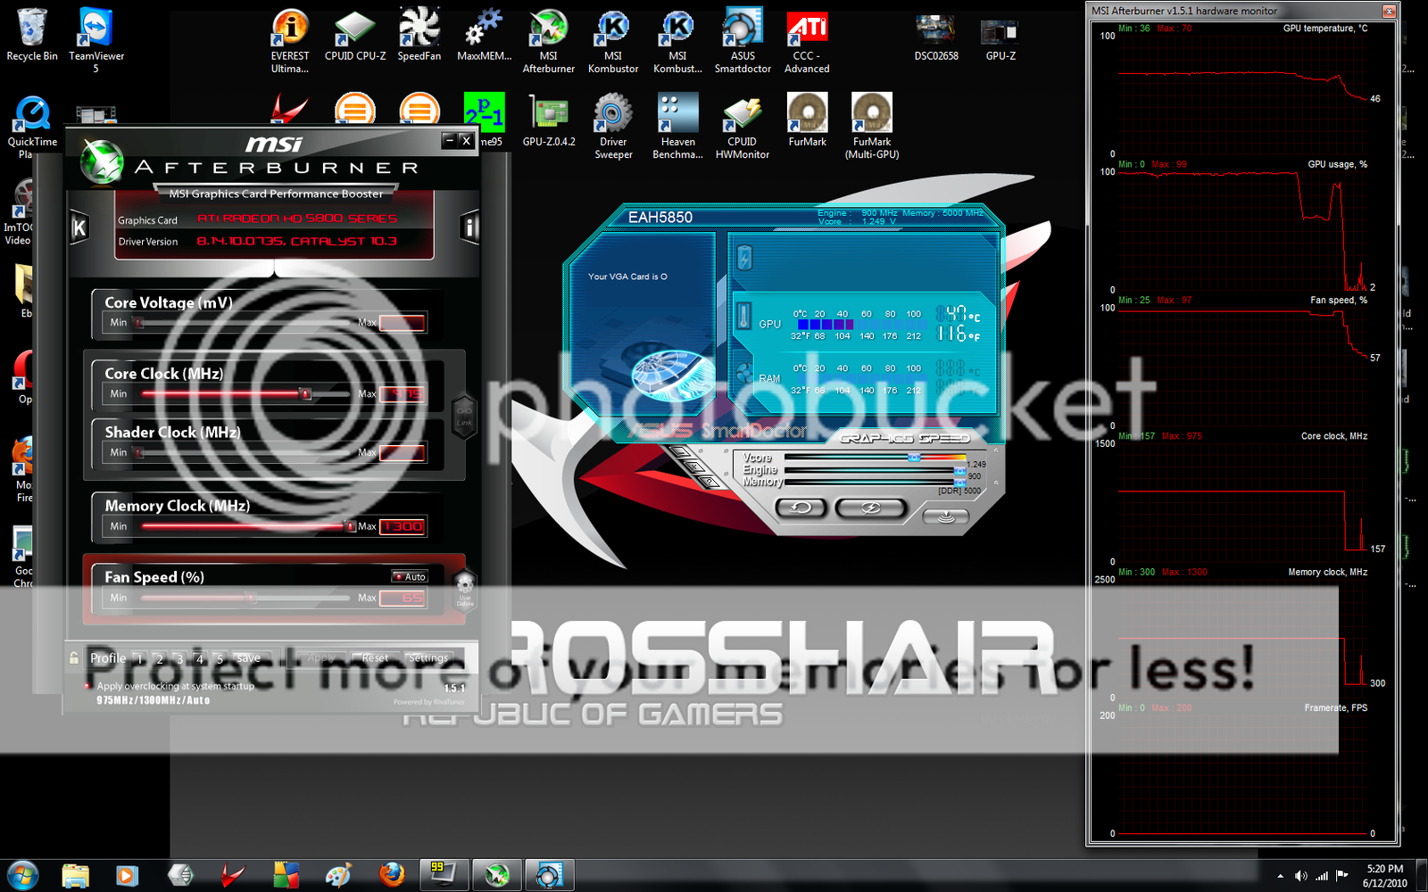This screenshot has height=892, width=1428.
Task: Click SmartDoctor fan monitoring icon beside RAM
Action: [x=743, y=374]
